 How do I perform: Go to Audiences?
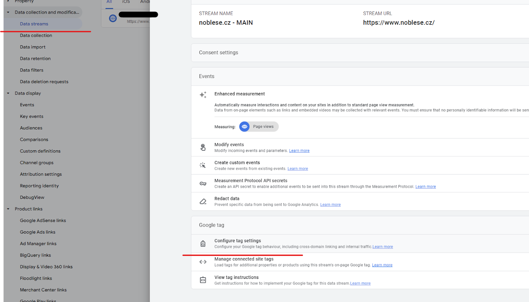pyautogui.click(x=31, y=128)
